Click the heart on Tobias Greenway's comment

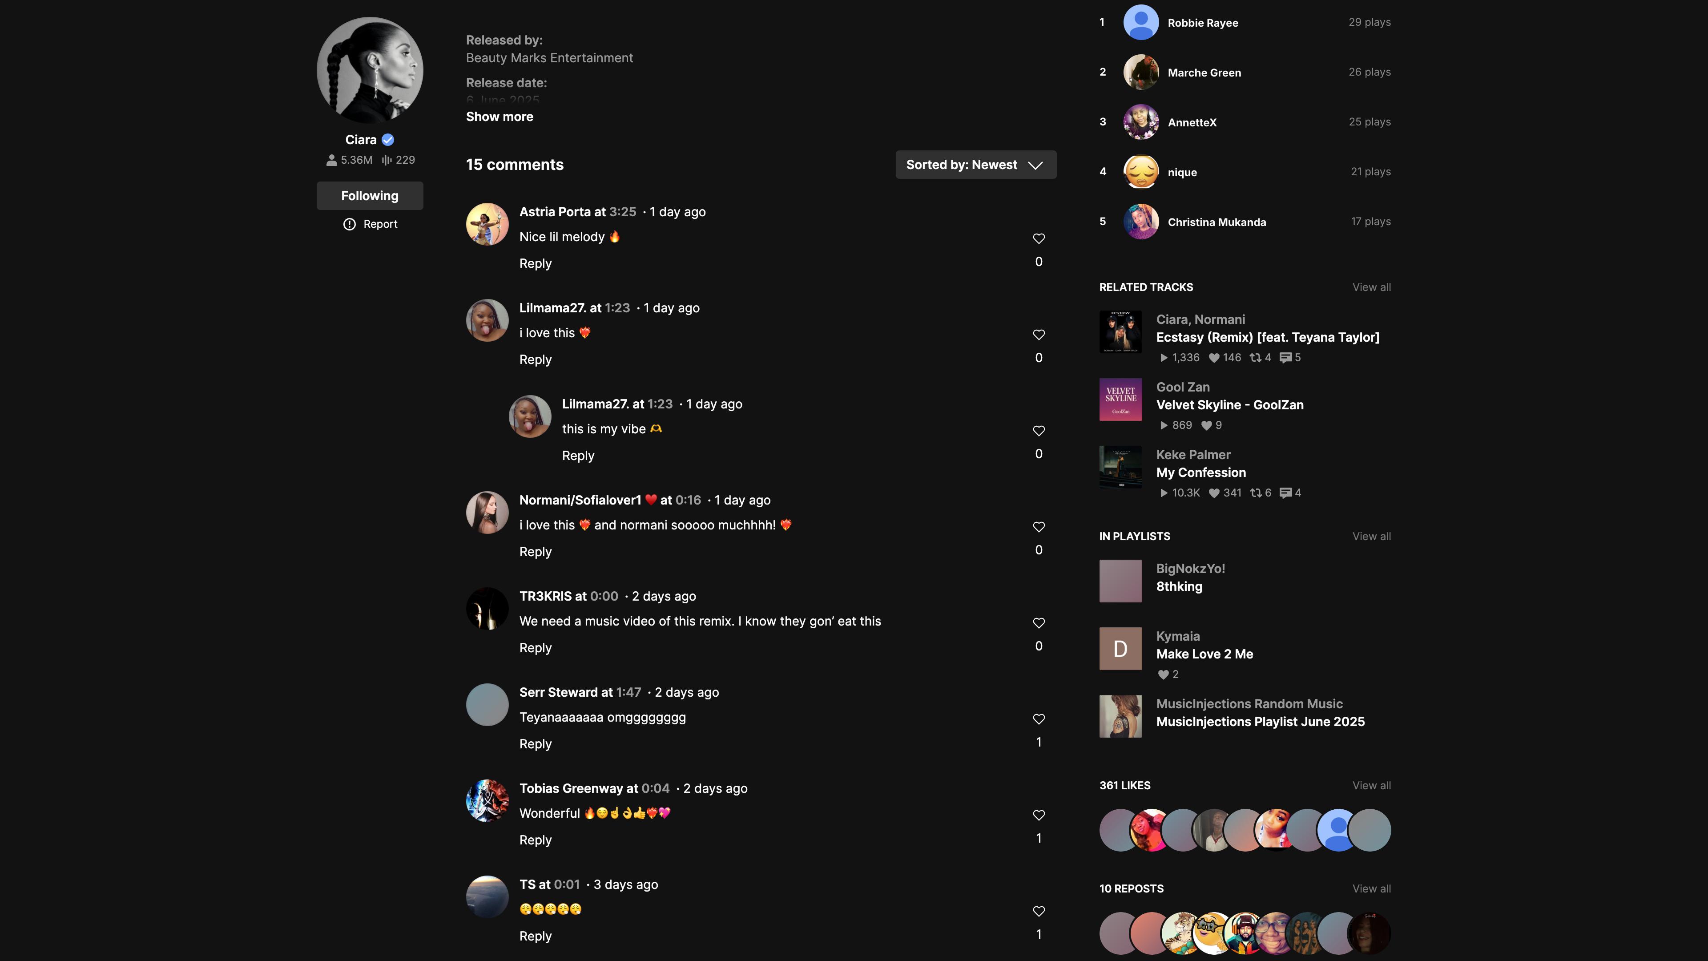point(1038,815)
